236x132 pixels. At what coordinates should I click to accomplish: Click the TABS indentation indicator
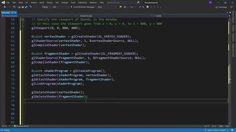221,126
